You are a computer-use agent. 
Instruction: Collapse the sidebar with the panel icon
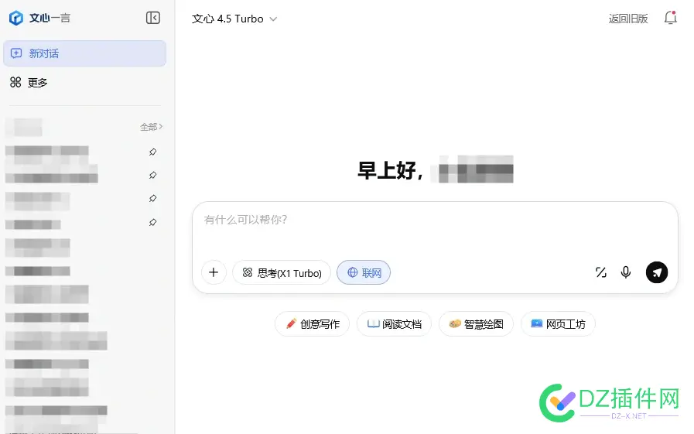[x=153, y=18]
